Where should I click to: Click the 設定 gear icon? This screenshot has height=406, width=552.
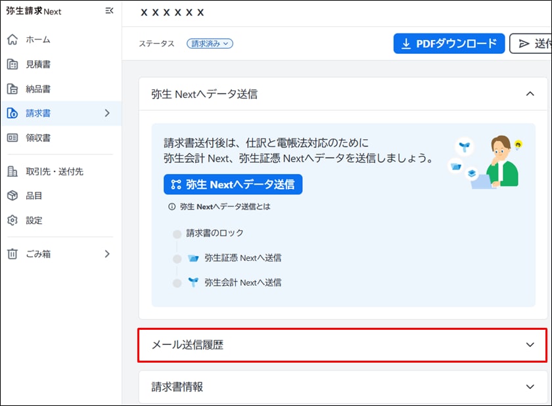pyautogui.click(x=12, y=220)
